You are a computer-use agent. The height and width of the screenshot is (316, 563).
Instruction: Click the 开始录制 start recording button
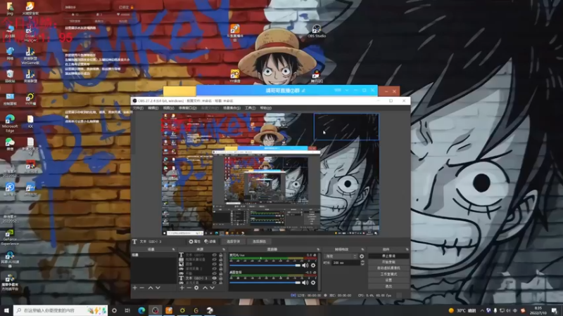[388, 262]
